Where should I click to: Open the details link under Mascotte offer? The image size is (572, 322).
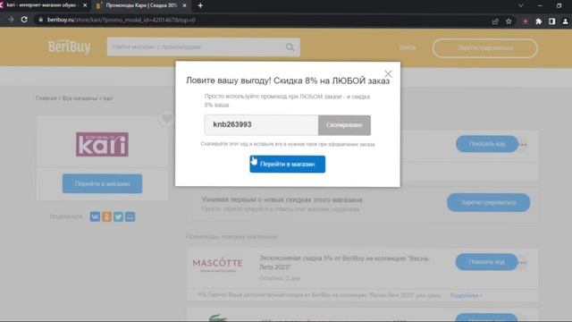coord(466,295)
